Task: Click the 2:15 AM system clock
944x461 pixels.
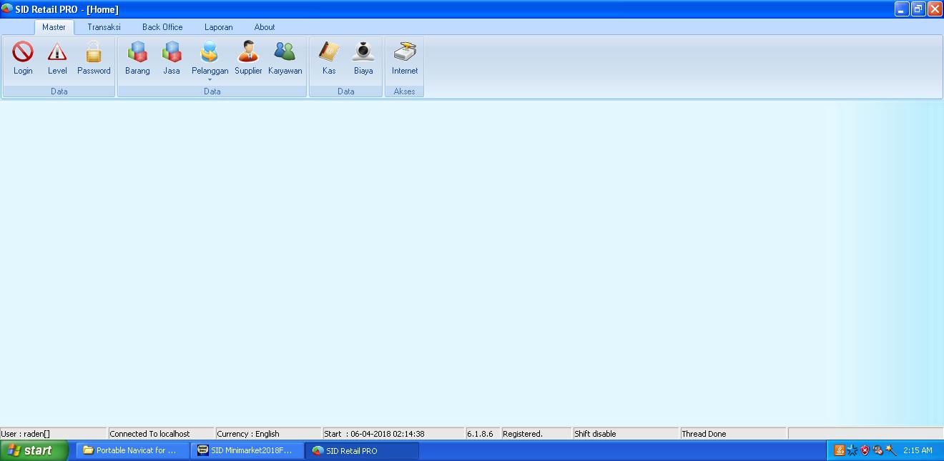Action: coord(918,450)
